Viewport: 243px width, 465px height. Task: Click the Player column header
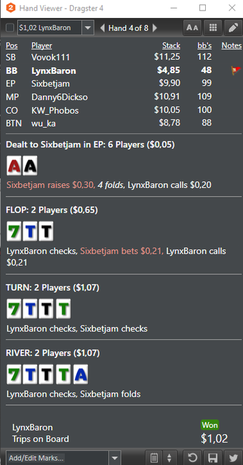[41, 45]
